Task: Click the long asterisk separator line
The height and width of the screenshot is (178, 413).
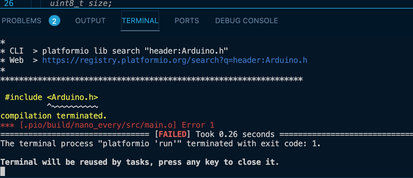Action: click(x=152, y=79)
